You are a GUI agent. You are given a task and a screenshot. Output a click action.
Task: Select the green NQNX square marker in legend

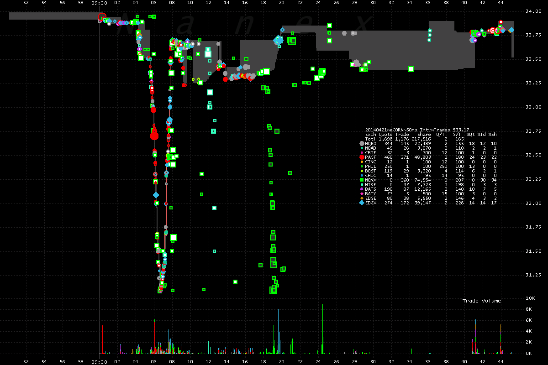[x=362, y=180]
